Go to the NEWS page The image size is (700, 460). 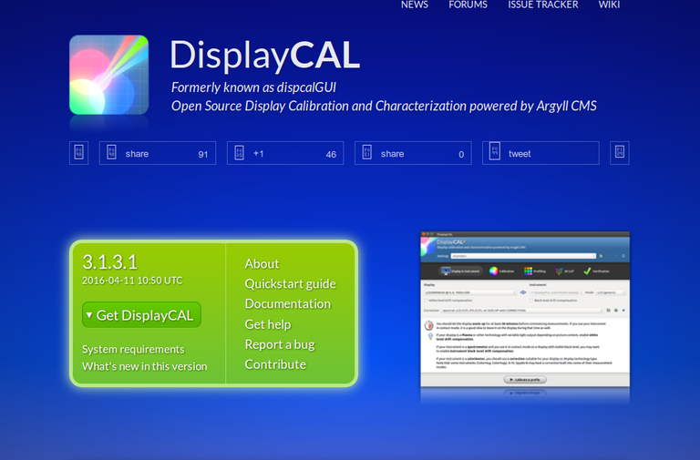(415, 5)
